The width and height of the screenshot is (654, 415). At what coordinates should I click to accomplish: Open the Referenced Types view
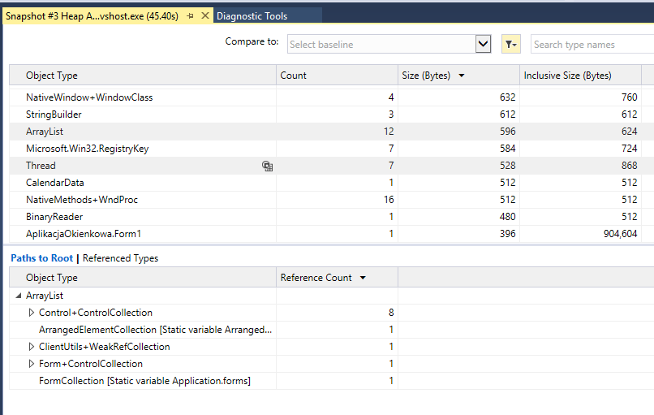point(120,258)
